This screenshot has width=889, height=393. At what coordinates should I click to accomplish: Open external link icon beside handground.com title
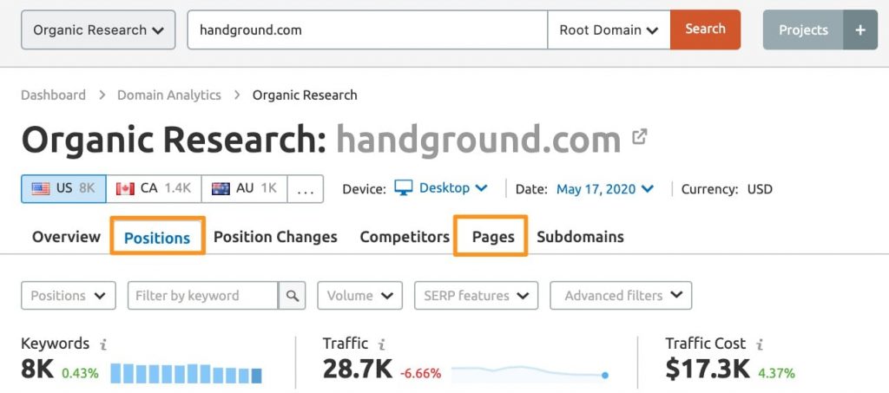(640, 136)
